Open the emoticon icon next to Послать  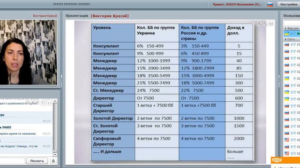tap(53, 161)
